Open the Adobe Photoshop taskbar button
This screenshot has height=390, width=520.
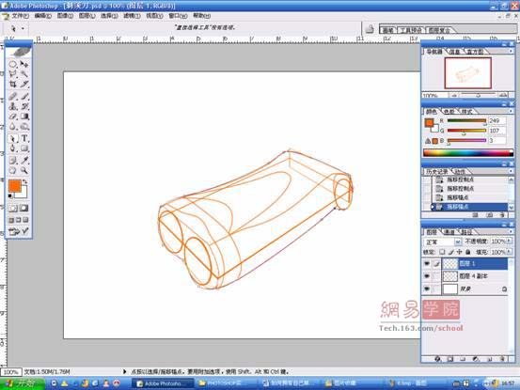(163, 383)
